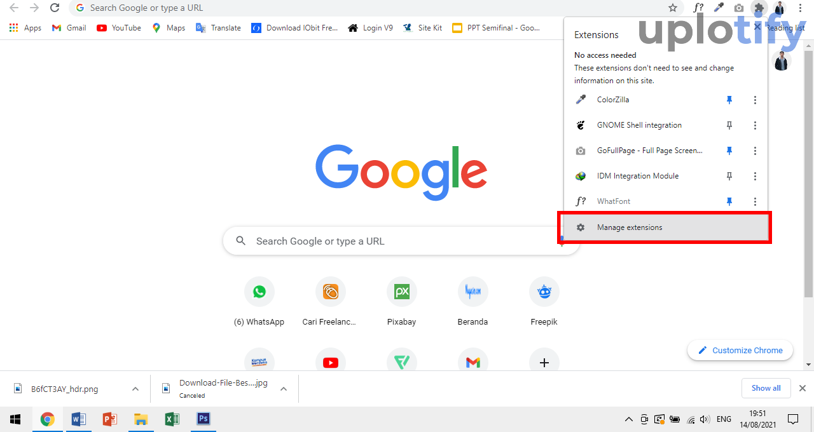Open the Maps bookmark
Image resolution: width=814 pixels, height=432 pixels.
(x=169, y=28)
